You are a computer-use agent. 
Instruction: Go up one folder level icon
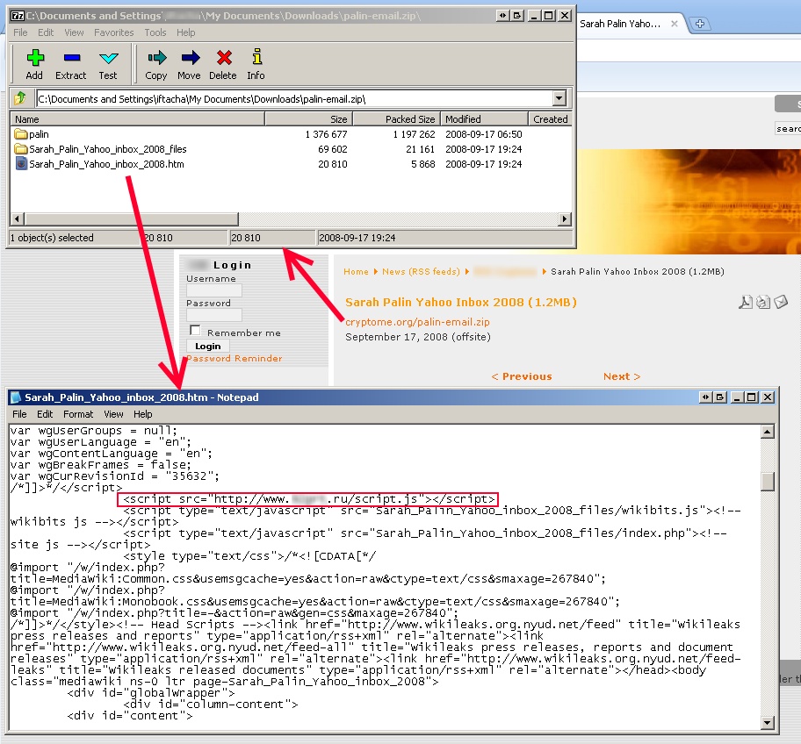(x=20, y=98)
